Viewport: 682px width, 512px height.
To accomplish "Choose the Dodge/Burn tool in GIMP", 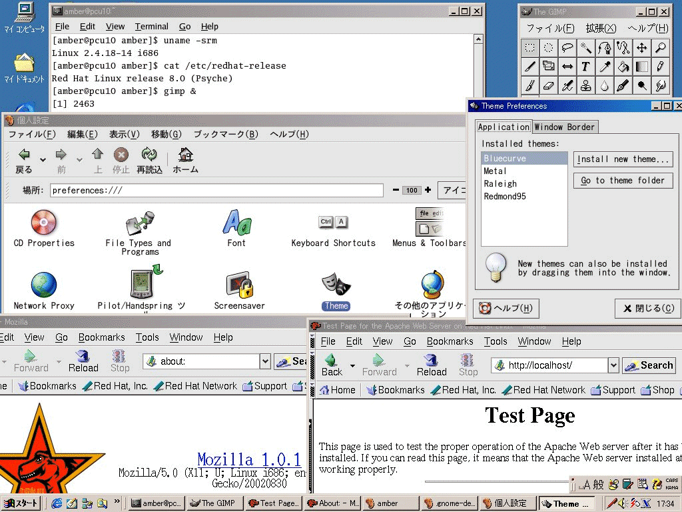I will [x=642, y=85].
